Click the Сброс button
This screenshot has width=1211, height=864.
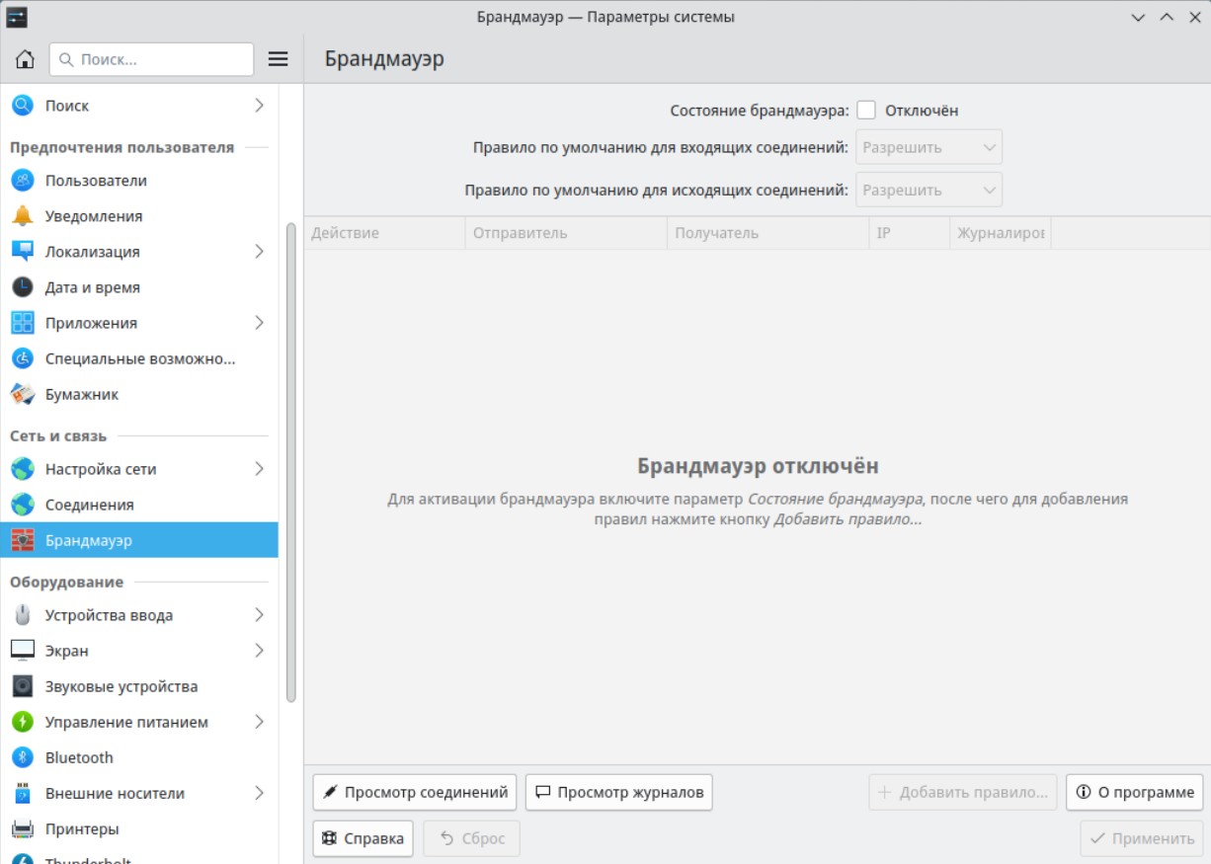[471, 838]
